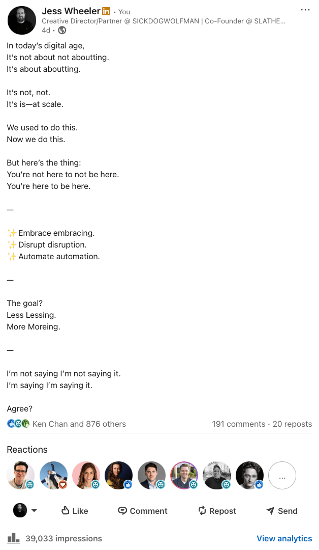The width and height of the screenshot is (319, 550).
Task: Click the globe visibility icon under the name
Action: [62, 30]
